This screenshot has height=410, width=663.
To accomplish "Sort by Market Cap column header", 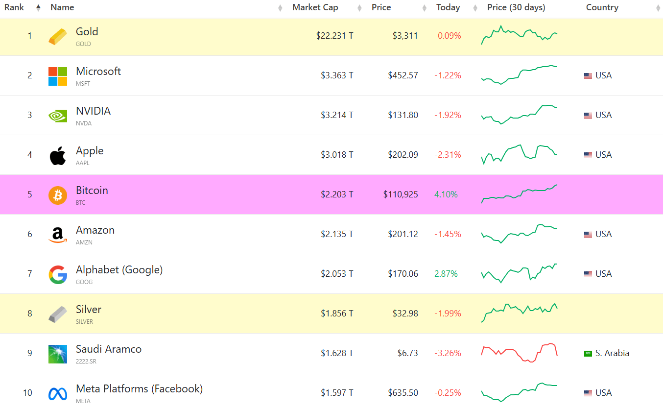I will click(x=315, y=7).
